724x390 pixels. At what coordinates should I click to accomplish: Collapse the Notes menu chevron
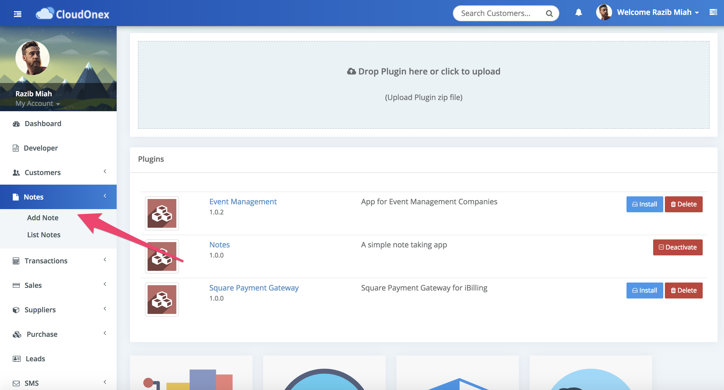[105, 196]
